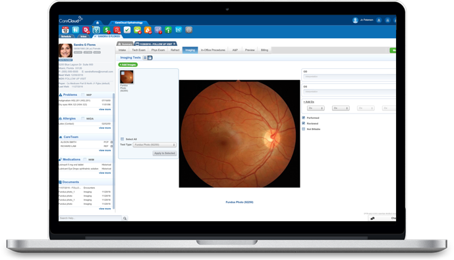Click the white checkmark tasks icon

click(127, 30)
